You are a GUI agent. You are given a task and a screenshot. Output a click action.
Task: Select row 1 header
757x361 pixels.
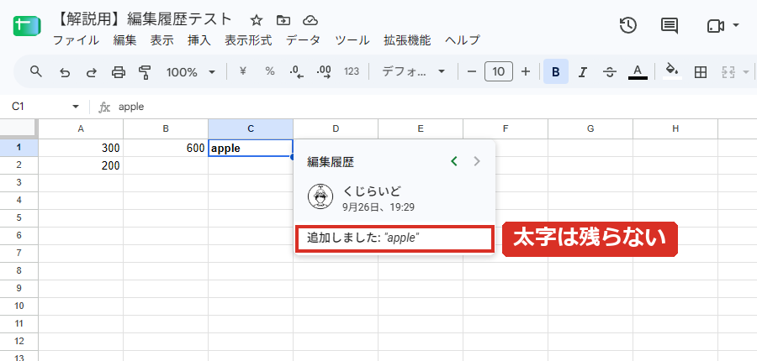pyautogui.click(x=19, y=148)
